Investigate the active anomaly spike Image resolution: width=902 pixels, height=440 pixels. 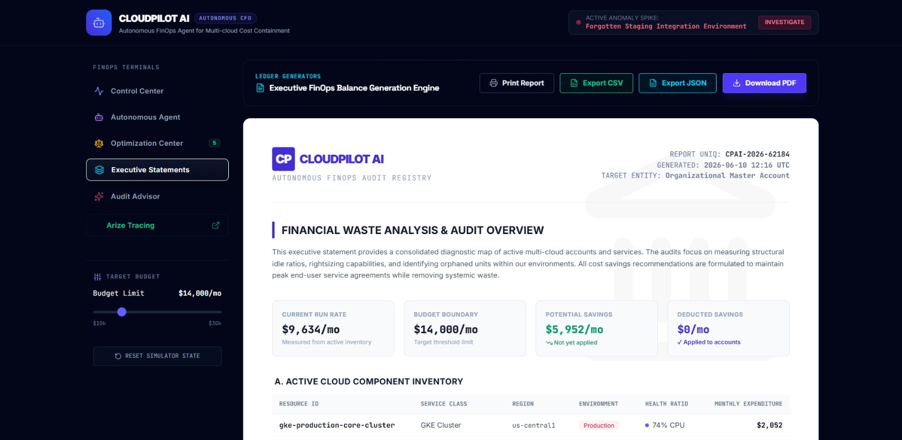785,23
